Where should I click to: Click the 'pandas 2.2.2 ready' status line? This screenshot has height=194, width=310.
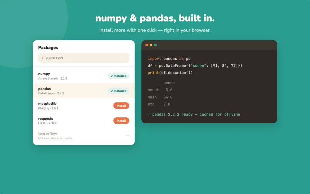pyautogui.click(x=194, y=114)
